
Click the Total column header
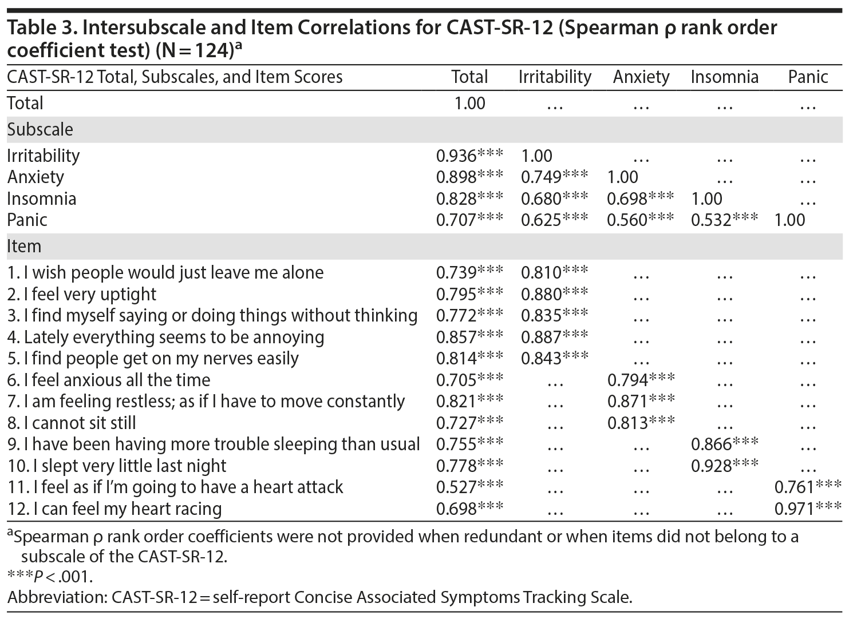coord(469,77)
